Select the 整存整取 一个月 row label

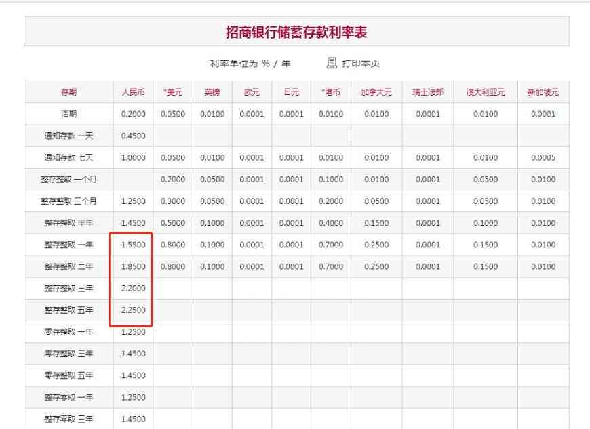(69, 180)
